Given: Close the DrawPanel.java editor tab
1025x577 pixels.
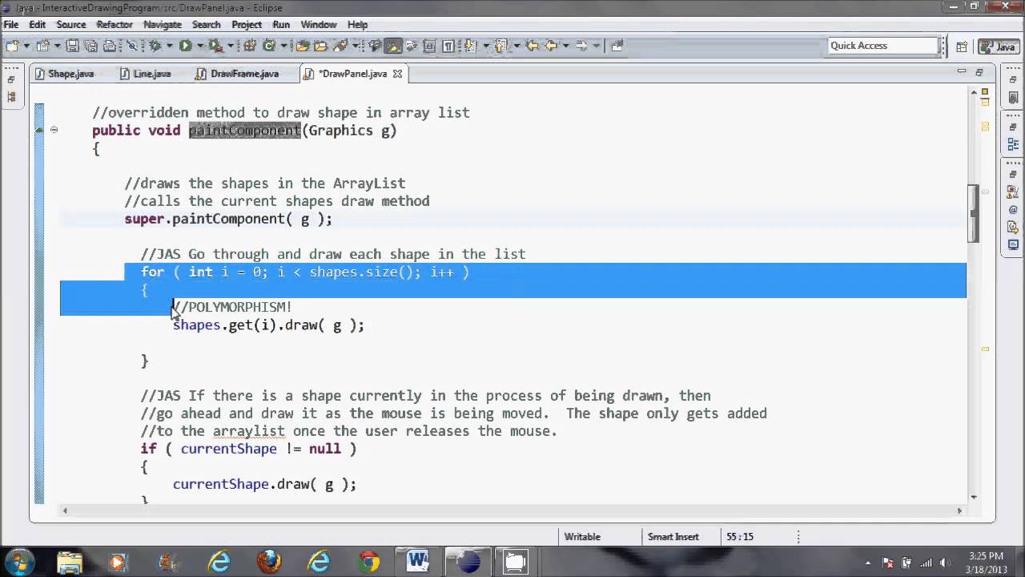Looking at the screenshot, I should (x=397, y=74).
